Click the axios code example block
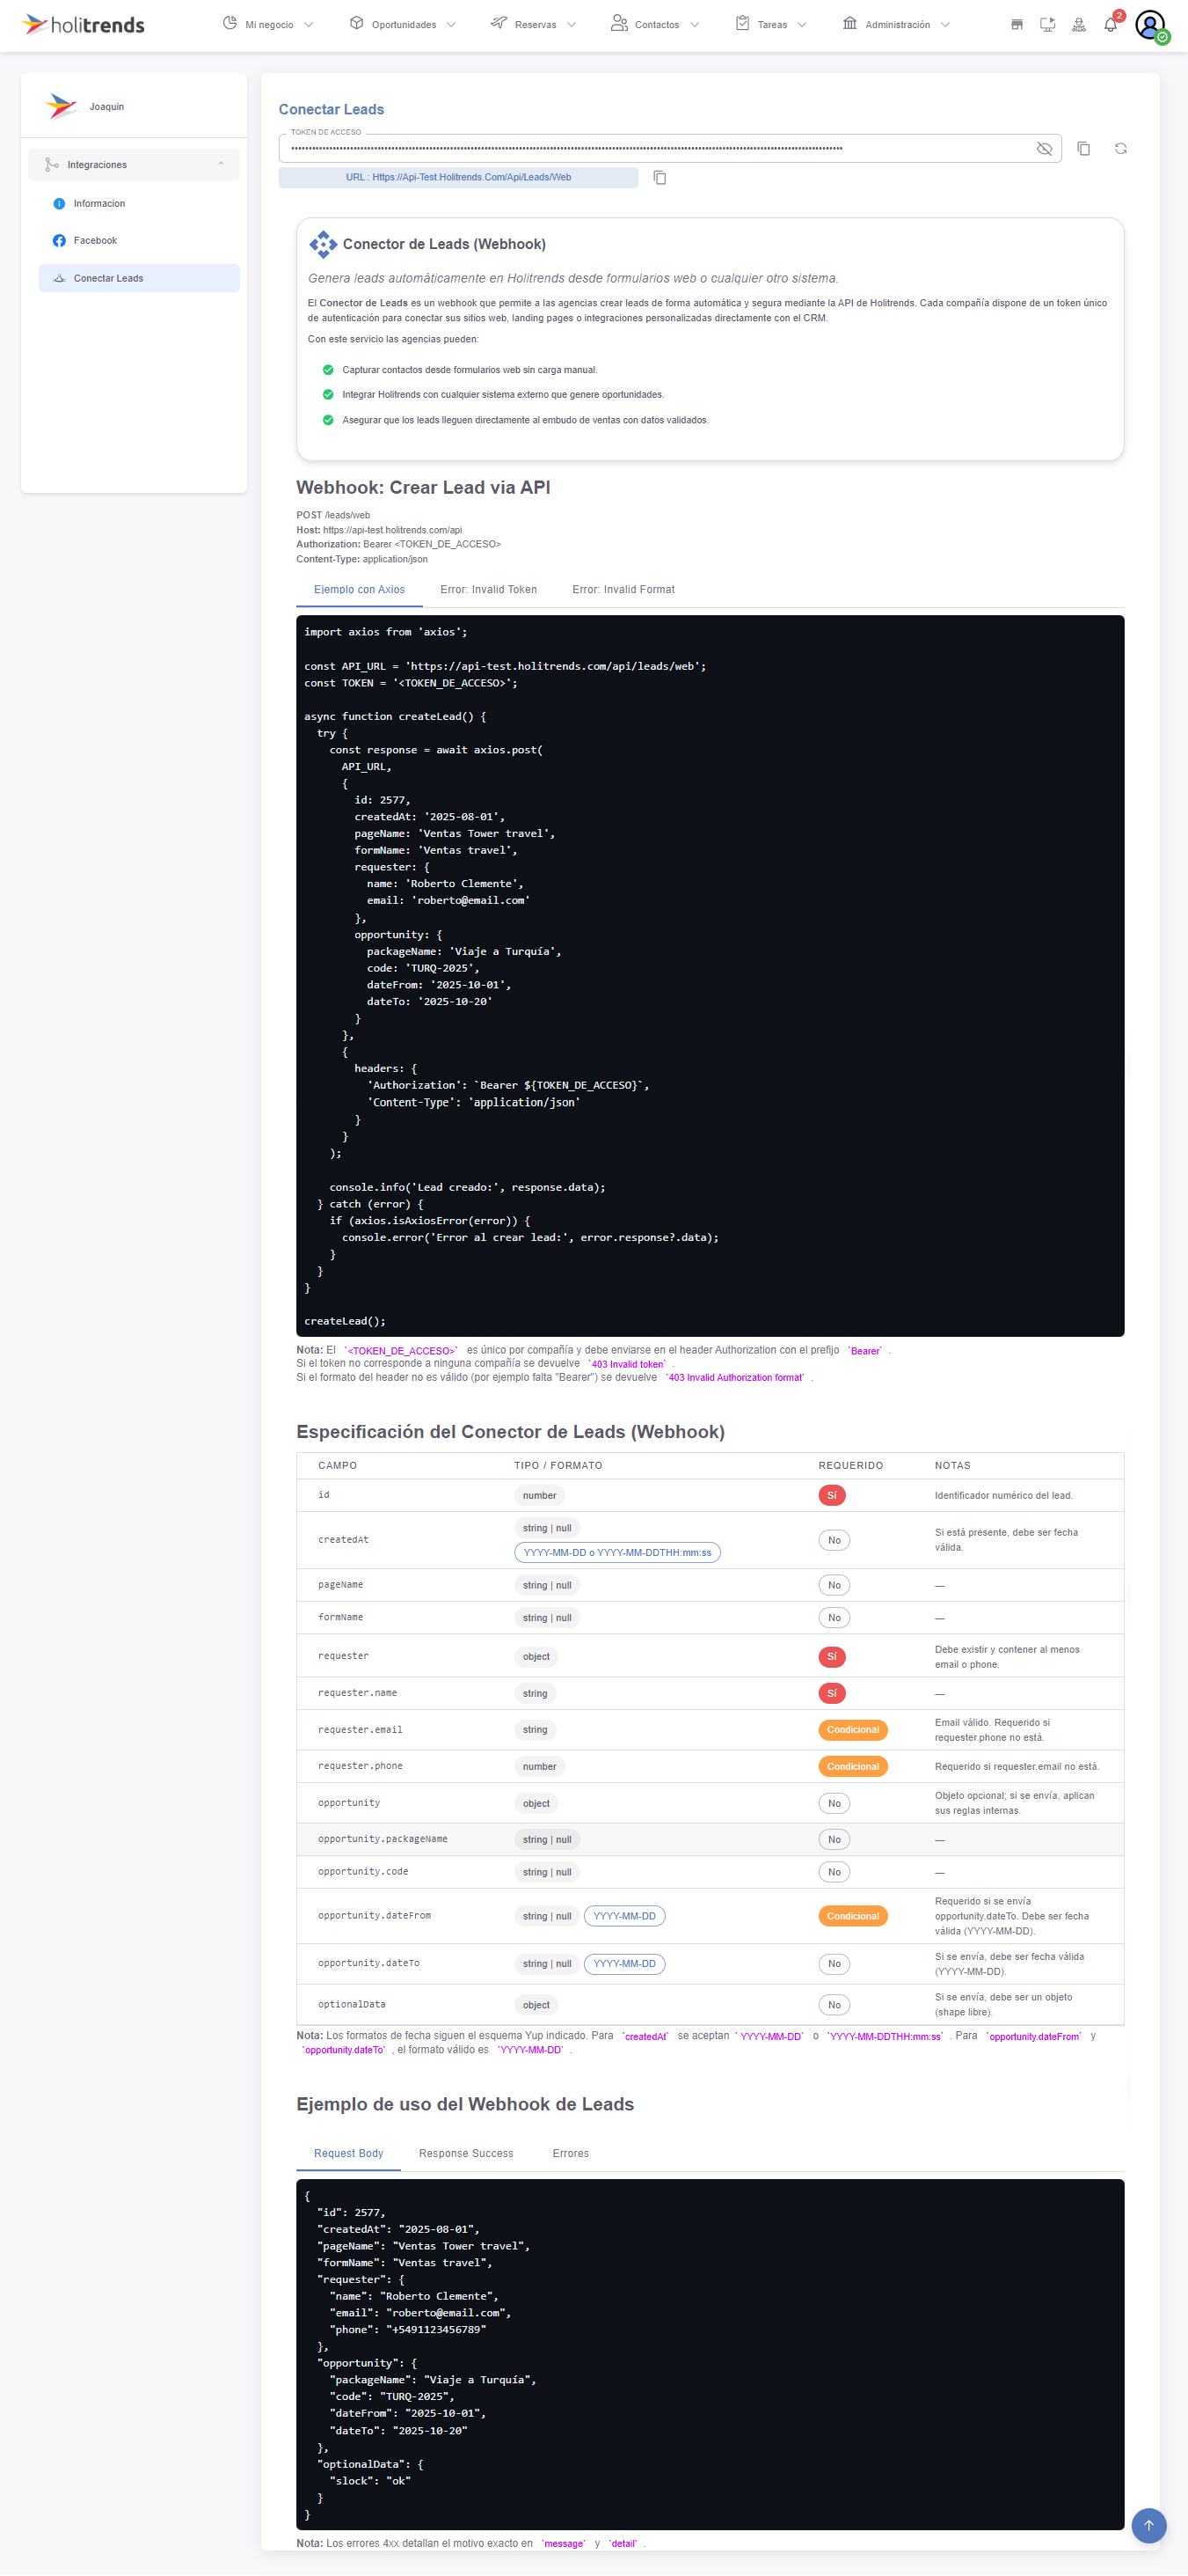 point(711,975)
